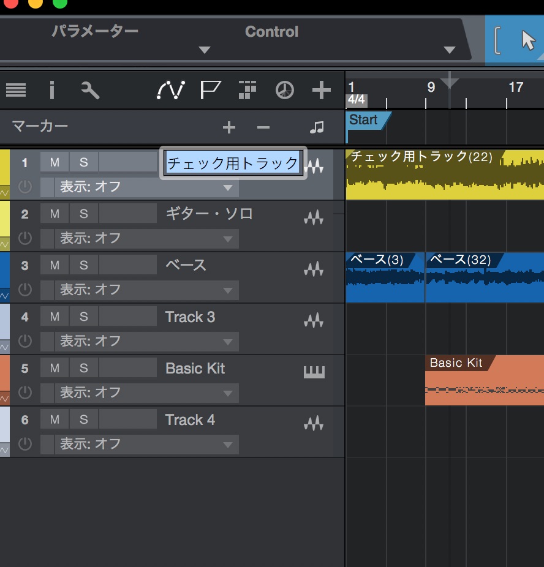Select the arrow tool
The image size is (544, 567).
click(x=527, y=40)
